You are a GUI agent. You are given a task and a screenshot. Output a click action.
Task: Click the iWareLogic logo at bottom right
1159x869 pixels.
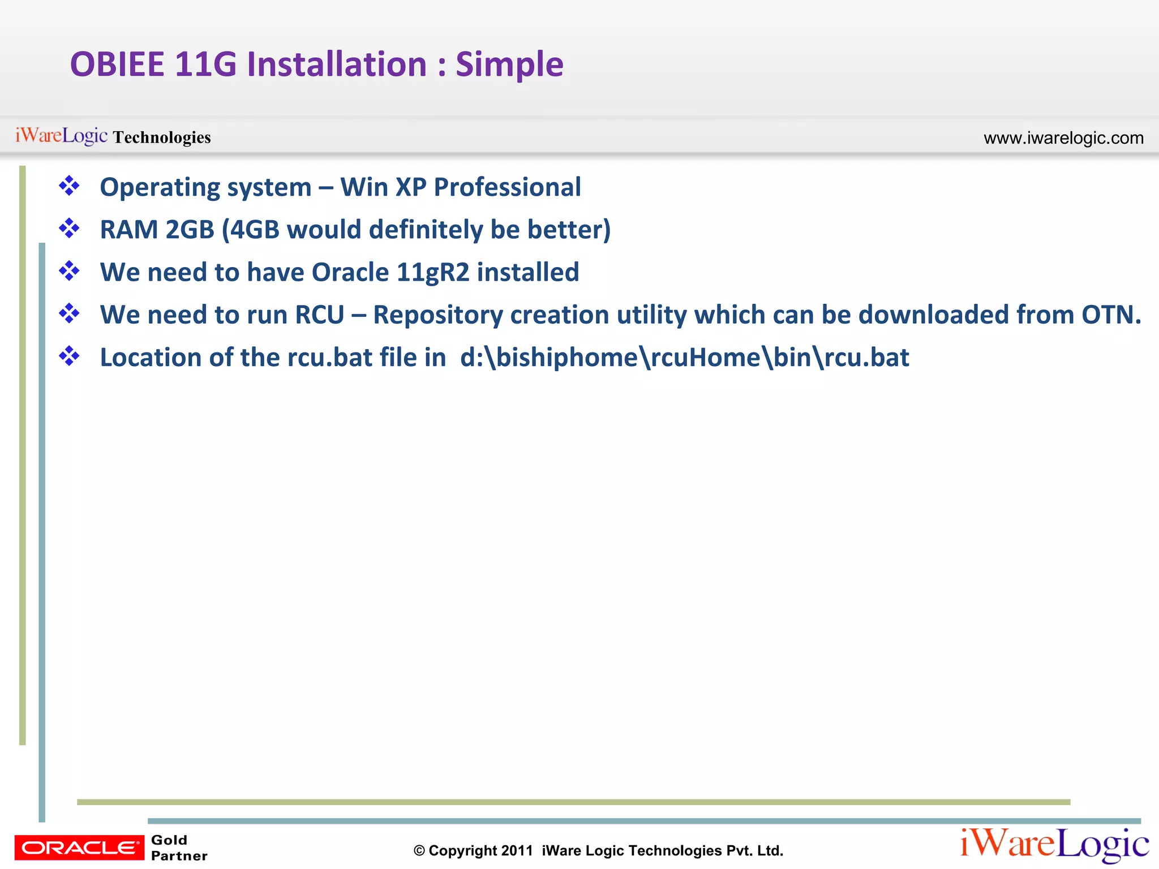coord(1054,845)
